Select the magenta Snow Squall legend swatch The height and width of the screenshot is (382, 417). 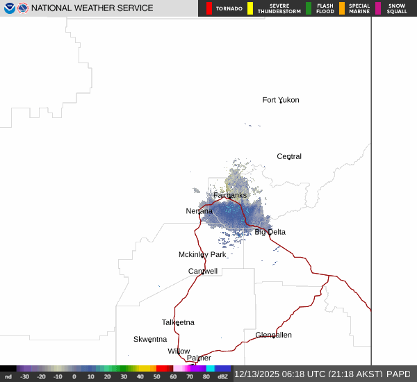pyautogui.click(x=378, y=8)
